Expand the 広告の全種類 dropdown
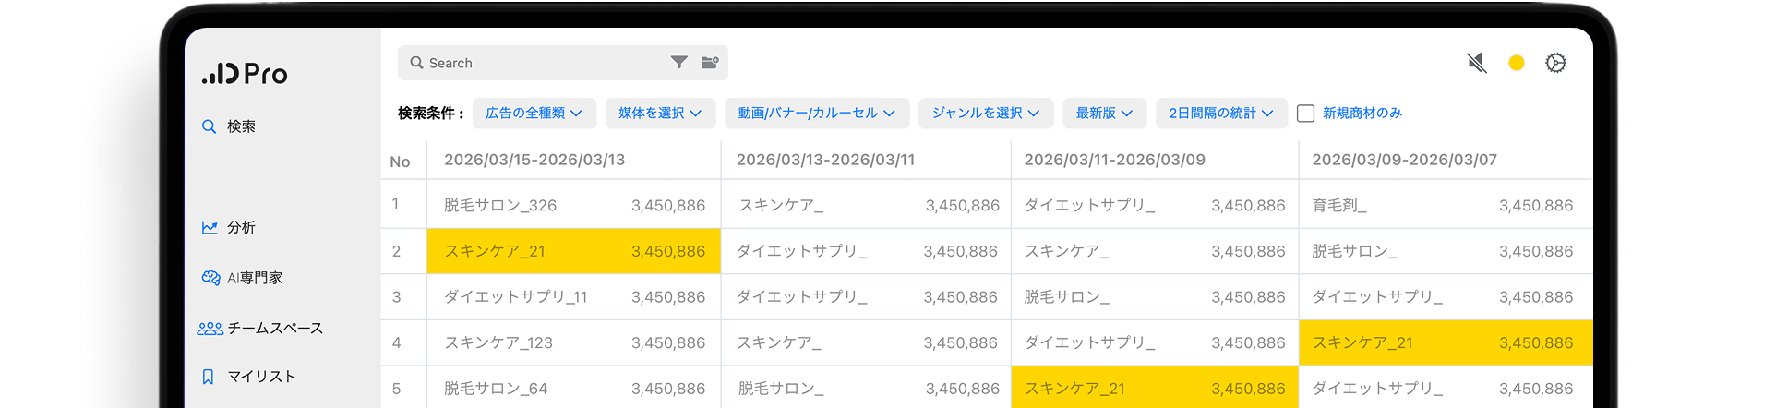 [534, 114]
